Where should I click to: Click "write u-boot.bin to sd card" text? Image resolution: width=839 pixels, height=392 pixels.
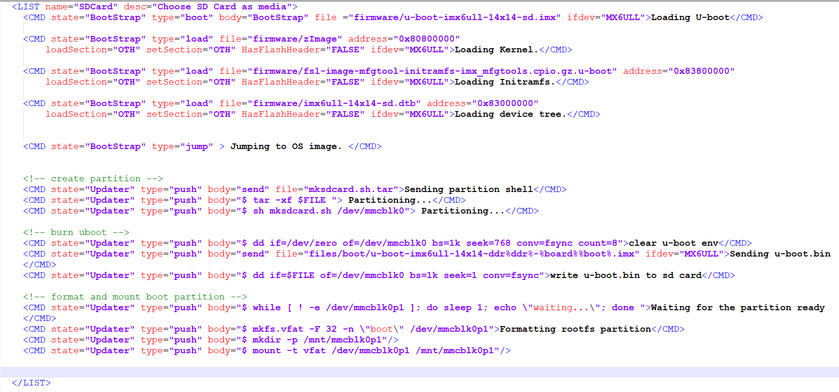coord(625,275)
